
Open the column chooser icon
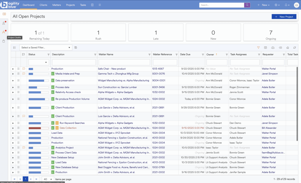[x=265, y=48]
